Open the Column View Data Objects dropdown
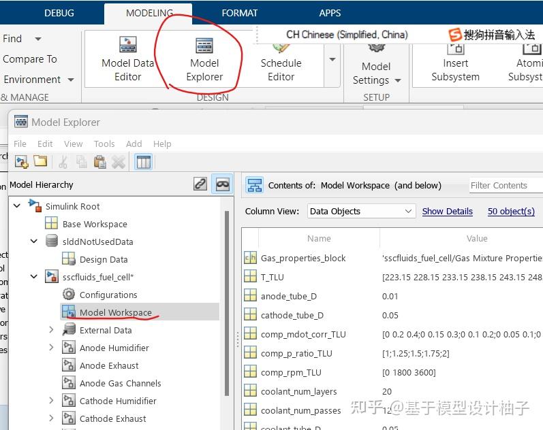 pyautogui.click(x=361, y=211)
